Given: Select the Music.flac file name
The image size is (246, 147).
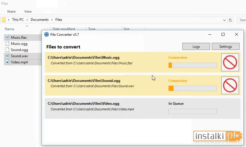Looking at the screenshot, I should 19,38.
